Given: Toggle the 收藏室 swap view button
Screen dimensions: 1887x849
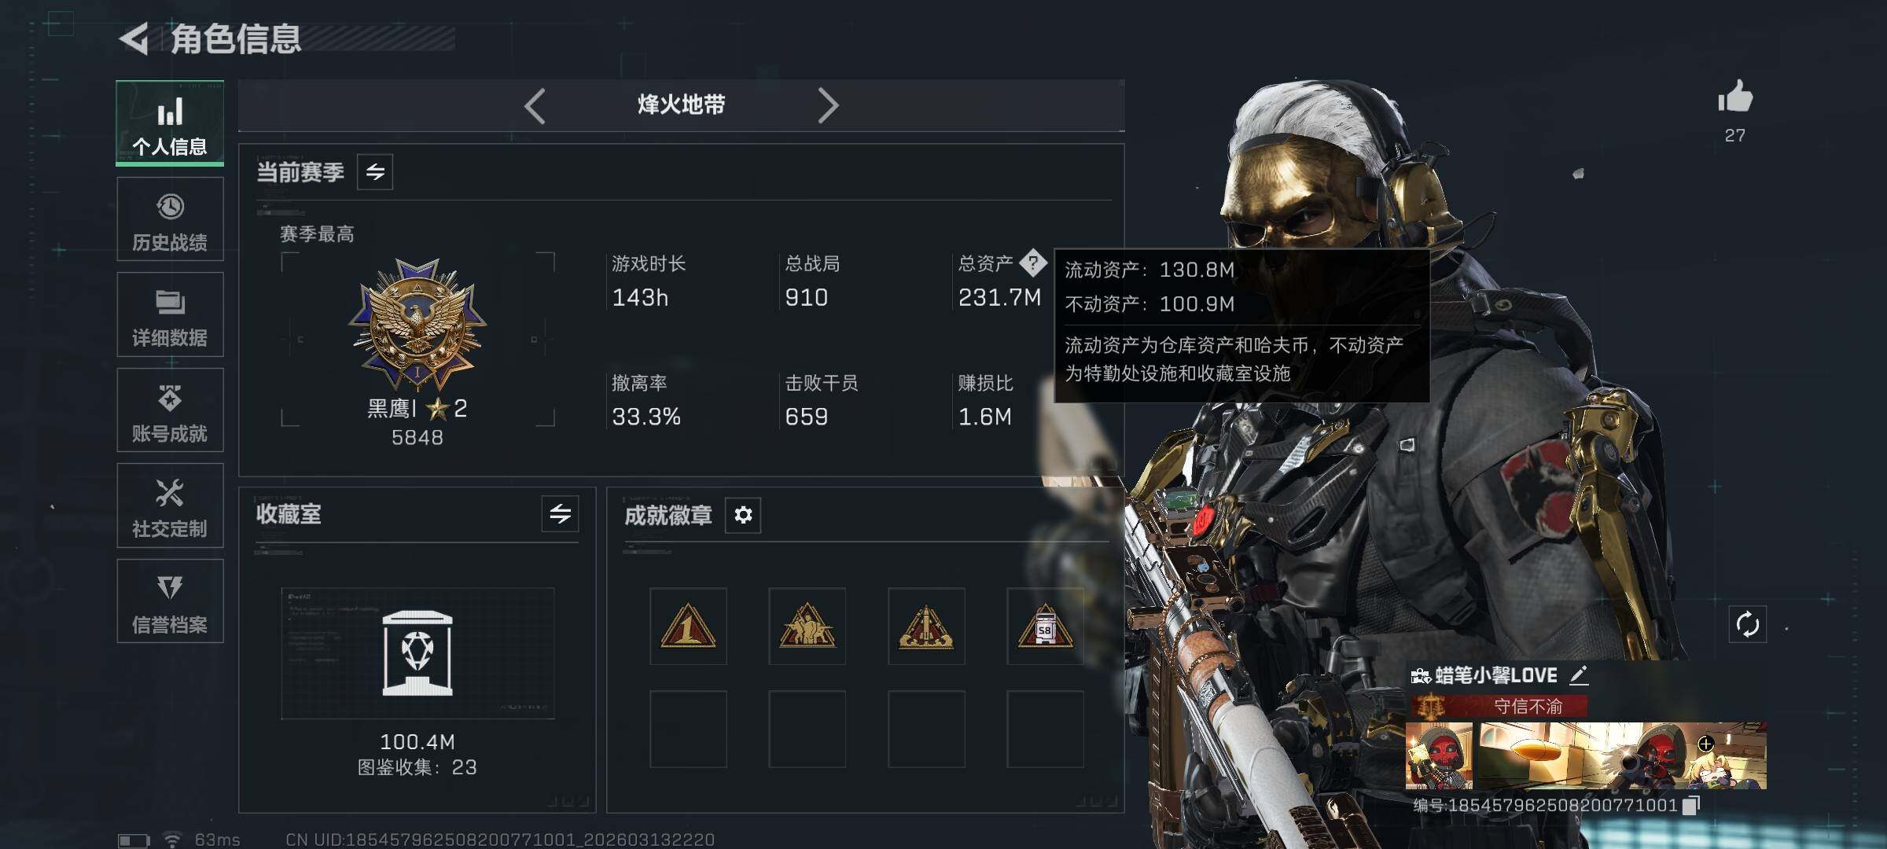Looking at the screenshot, I should pyautogui.click(x=560, y=514).
